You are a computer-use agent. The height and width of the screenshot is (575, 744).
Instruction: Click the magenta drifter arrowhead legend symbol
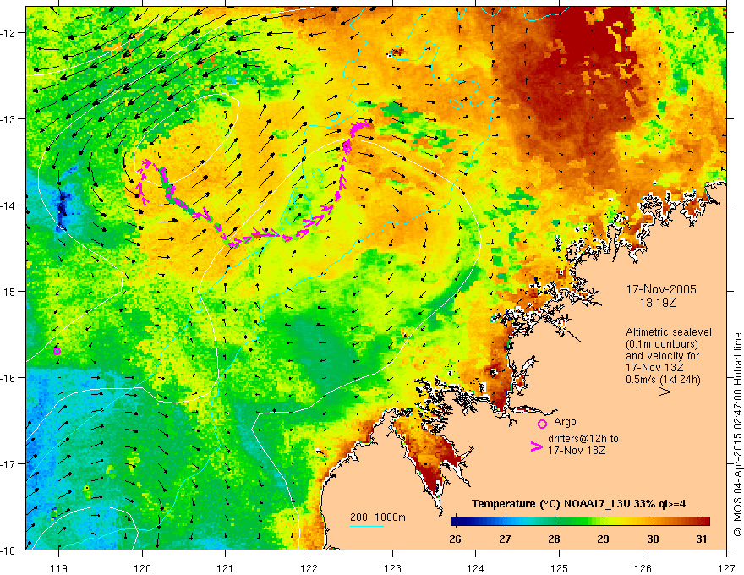coord(537,446)
